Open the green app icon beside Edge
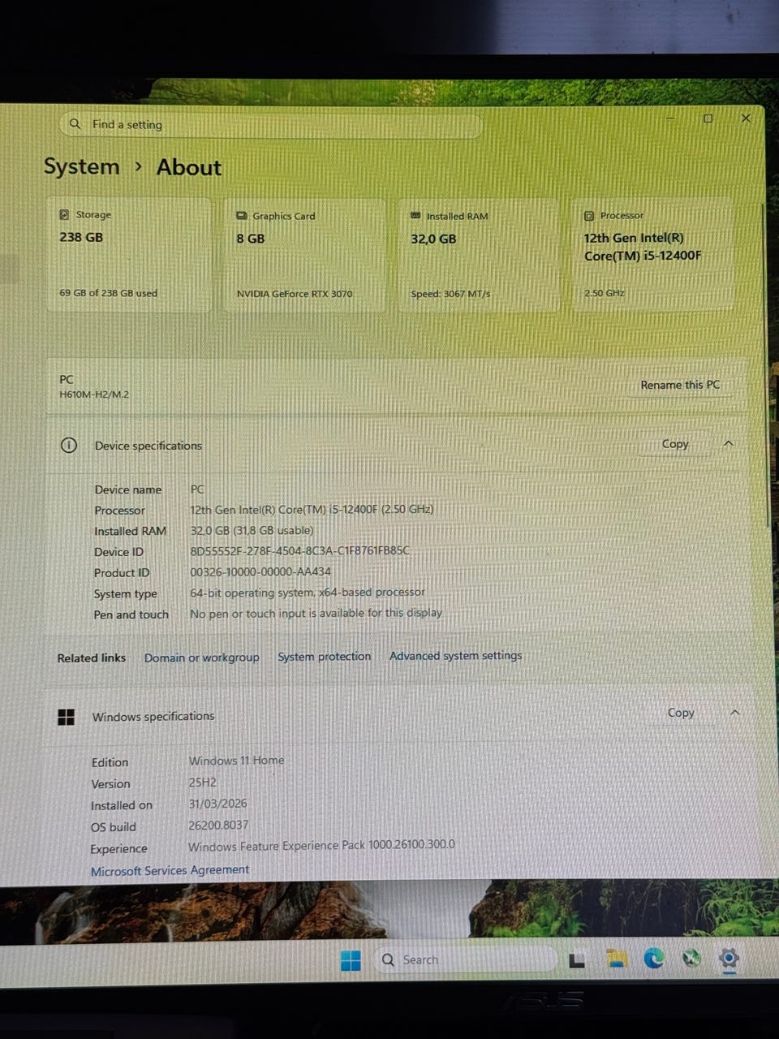779x1039 pixels. click(x=691, y=959)
